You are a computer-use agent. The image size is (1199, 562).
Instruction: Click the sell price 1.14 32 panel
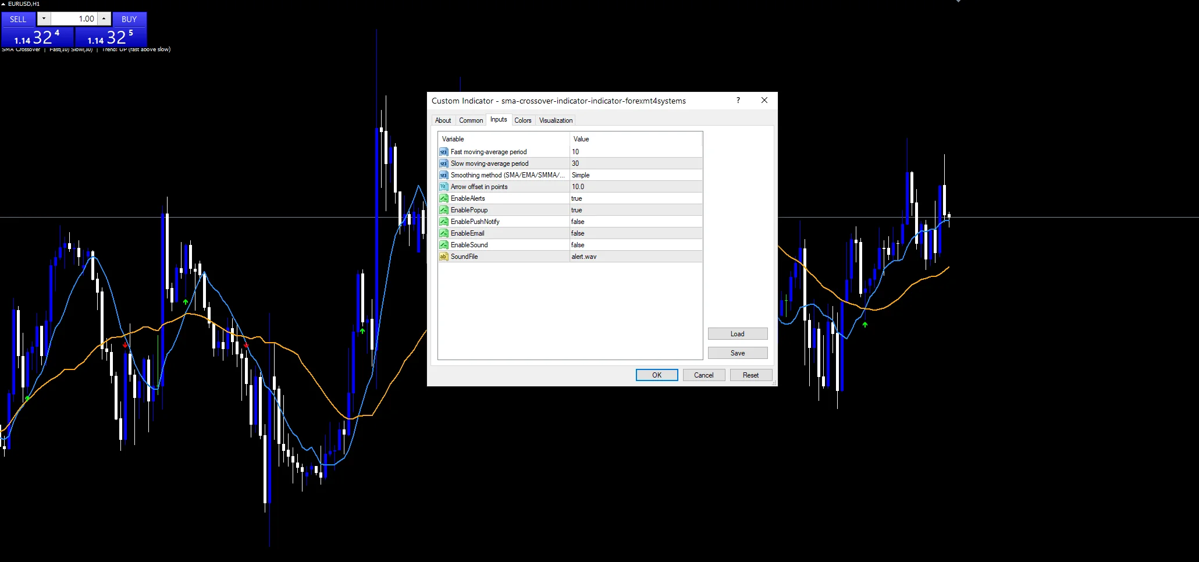(x=37, y=37)
